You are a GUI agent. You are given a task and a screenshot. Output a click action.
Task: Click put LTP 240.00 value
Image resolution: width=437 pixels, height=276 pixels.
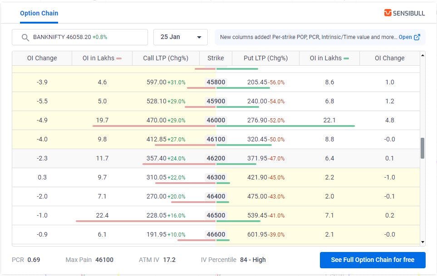257,101
